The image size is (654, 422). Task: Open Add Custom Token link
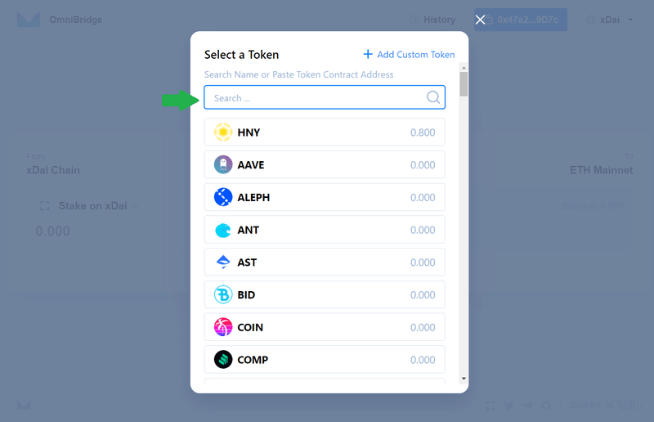410,54
